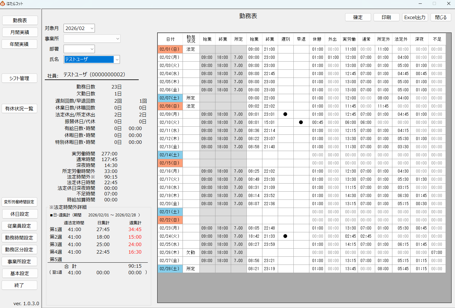Click the はたらコット app icon in title bar
This screenshot has height=308, width=455.
click(3, 3)
